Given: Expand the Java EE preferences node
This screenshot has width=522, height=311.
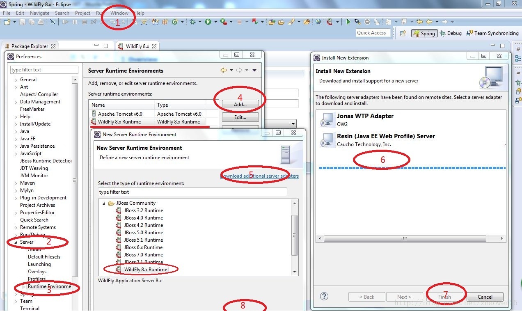Looking at the screenshot, I should (16, 139).
